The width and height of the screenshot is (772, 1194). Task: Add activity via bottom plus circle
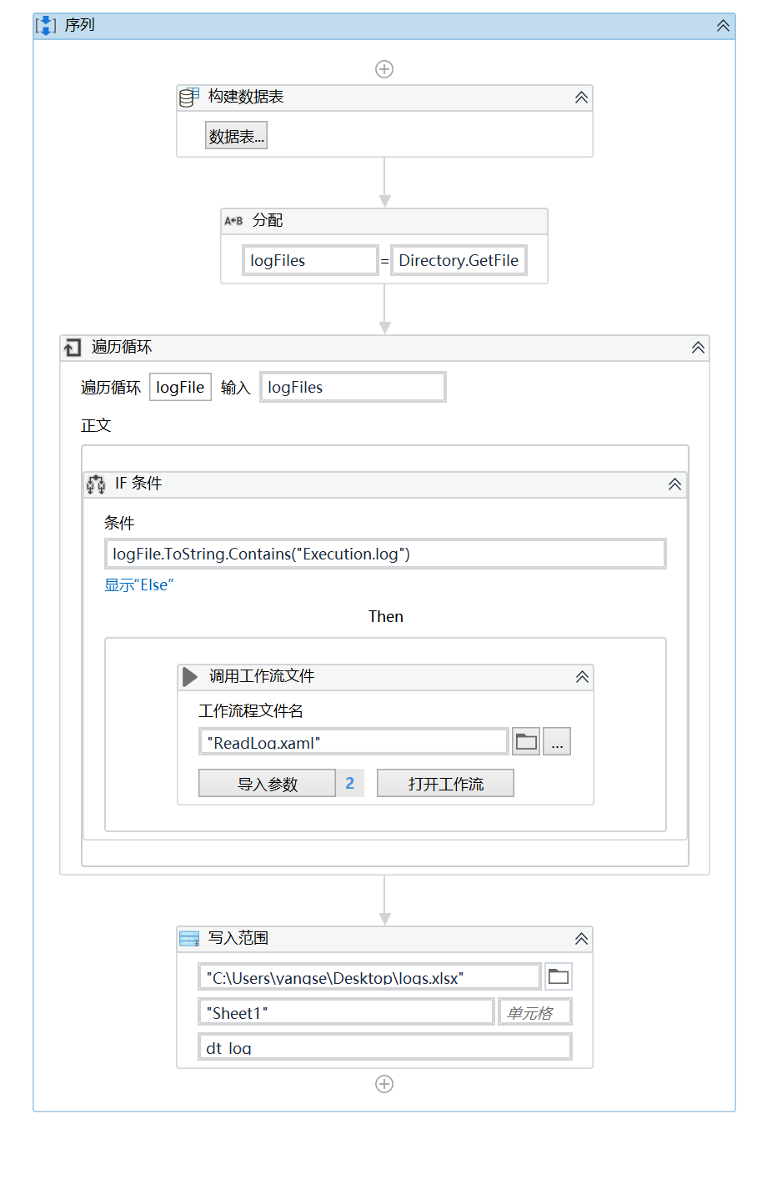[384, 1084]
